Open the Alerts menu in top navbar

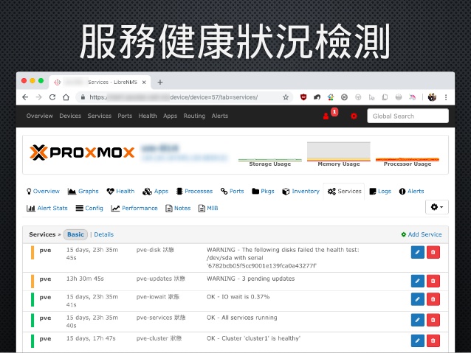[220, 116]
